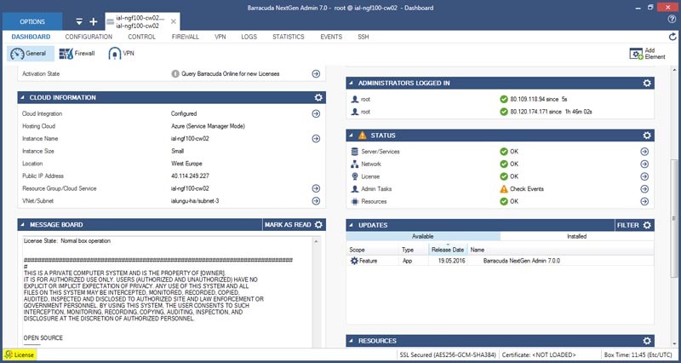
Task: Open the tab list dropdown arrow
Action: coord(79,21)
